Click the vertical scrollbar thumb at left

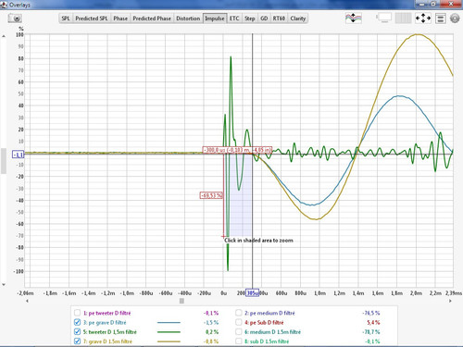coord(4,161)
